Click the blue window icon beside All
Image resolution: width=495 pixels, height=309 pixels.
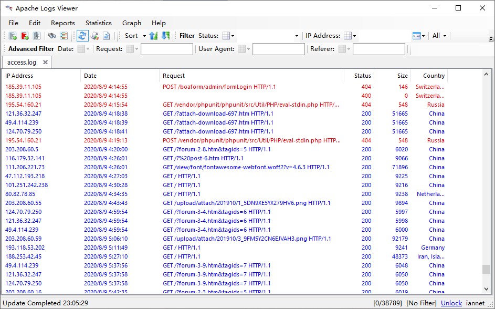pos(416,36)
